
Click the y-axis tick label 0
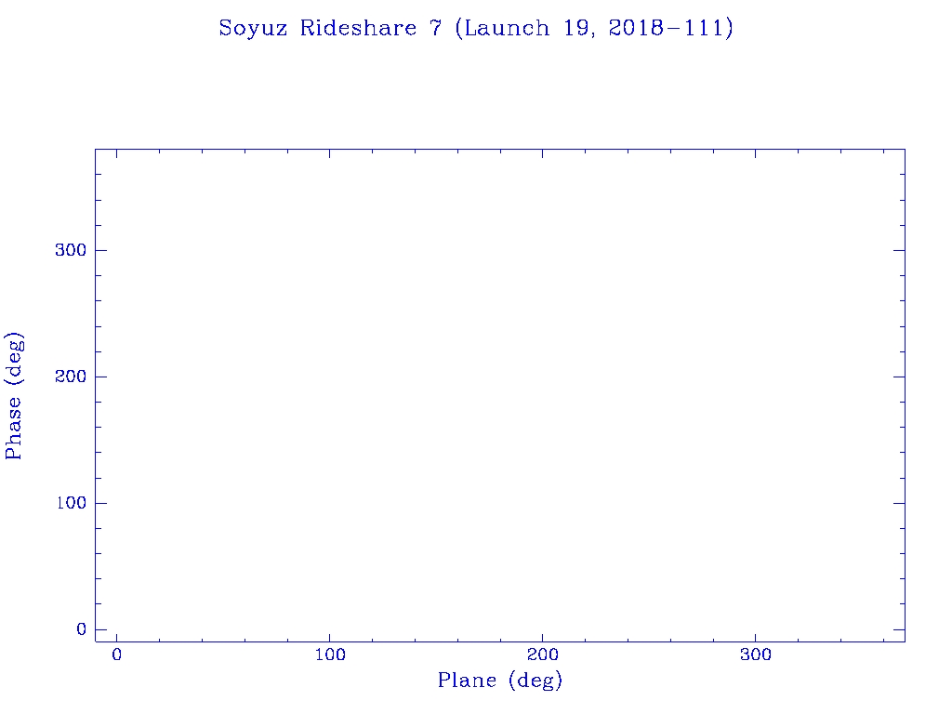point(81,629)
